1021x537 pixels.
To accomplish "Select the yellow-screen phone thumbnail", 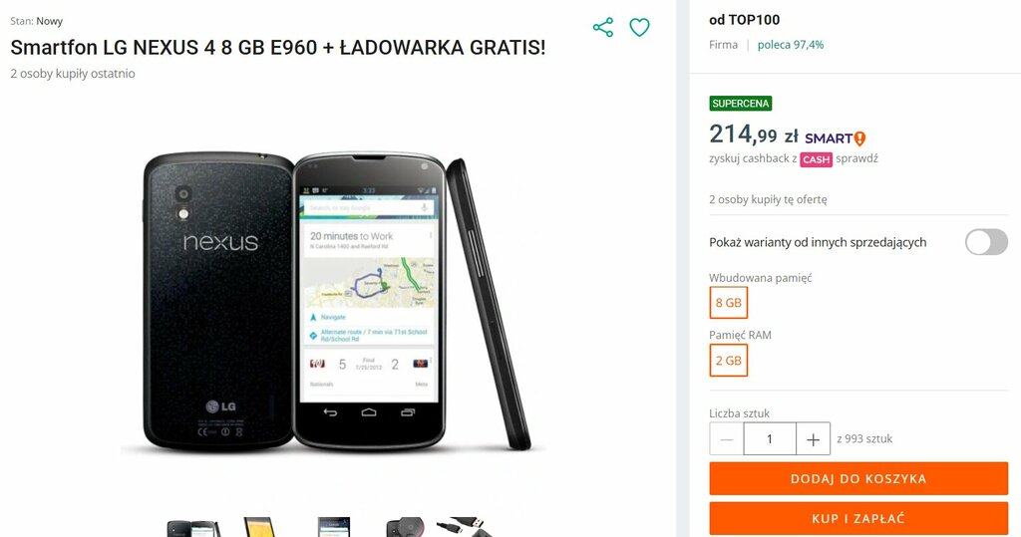I will (260, 527).
